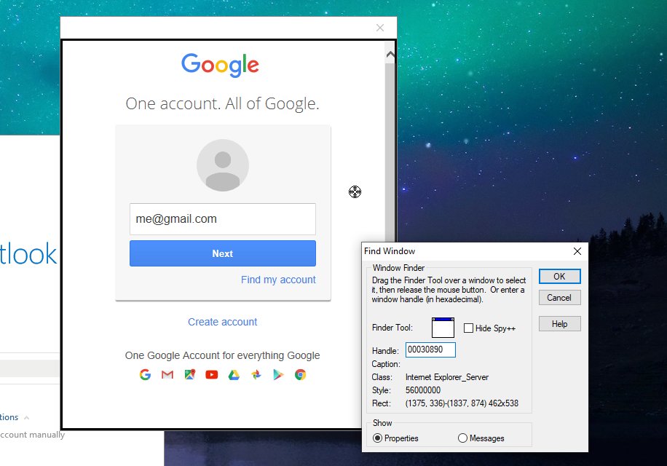Click the Finder Tool icon in Spy++

(443, 328)
